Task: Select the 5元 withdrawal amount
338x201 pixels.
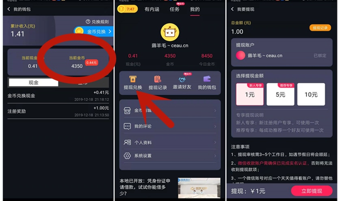Action: click(x=280, y=94)
